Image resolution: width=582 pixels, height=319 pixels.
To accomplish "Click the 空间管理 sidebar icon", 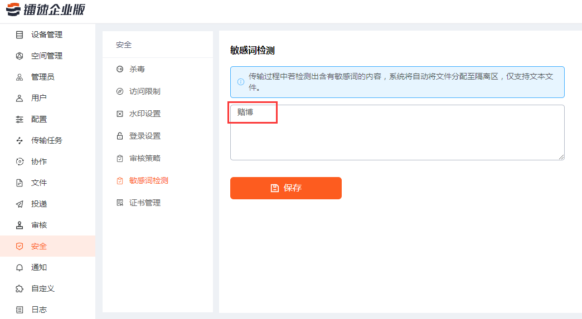I will coord(20,56).
